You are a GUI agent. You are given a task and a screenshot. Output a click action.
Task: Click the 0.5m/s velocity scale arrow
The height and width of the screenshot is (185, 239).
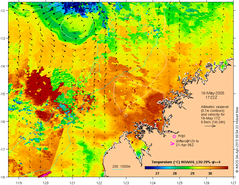(x=210, y=126)
